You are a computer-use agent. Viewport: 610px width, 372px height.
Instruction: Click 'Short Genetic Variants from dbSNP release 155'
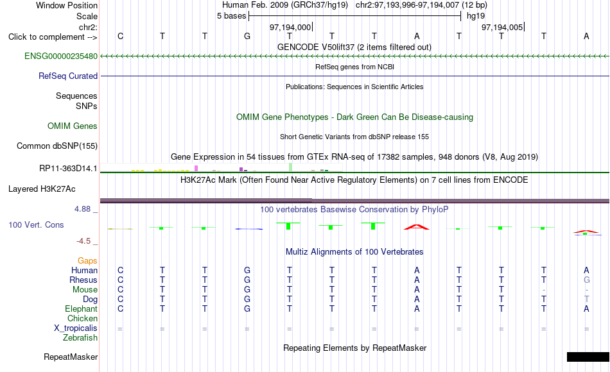click(x=354, y=137)
